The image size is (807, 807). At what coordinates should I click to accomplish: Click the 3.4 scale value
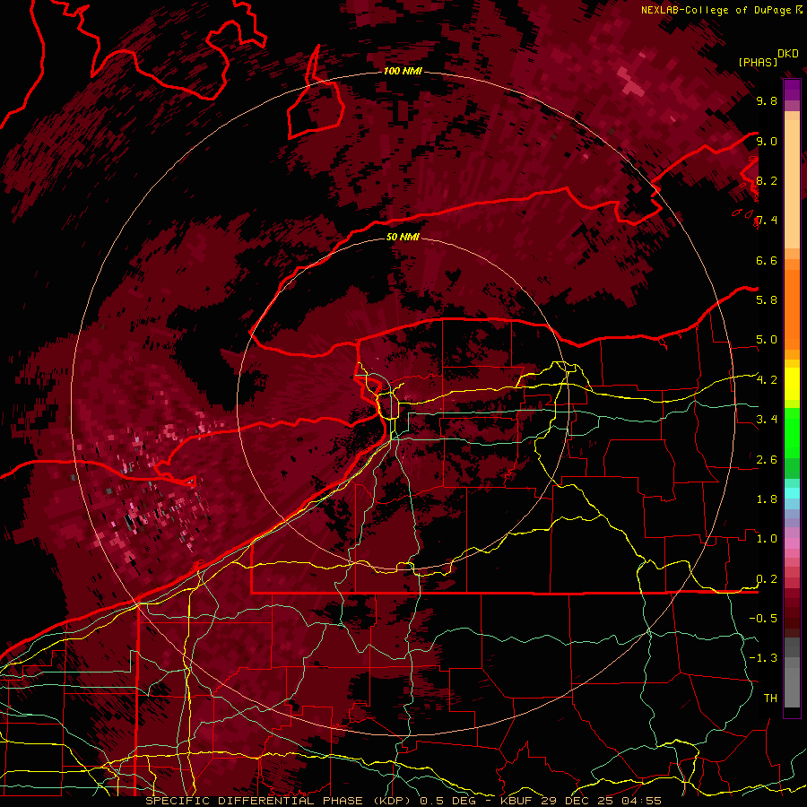[767, 419]
